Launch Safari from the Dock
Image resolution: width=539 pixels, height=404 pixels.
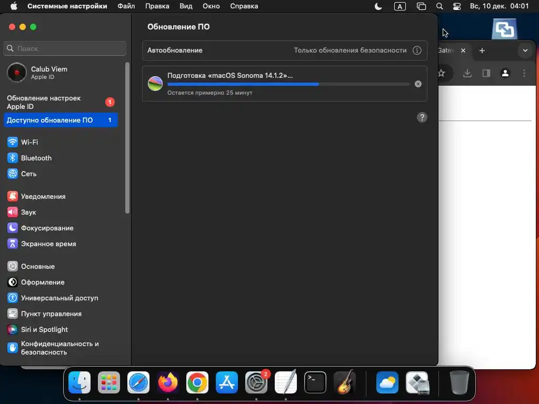coord(138,382)
